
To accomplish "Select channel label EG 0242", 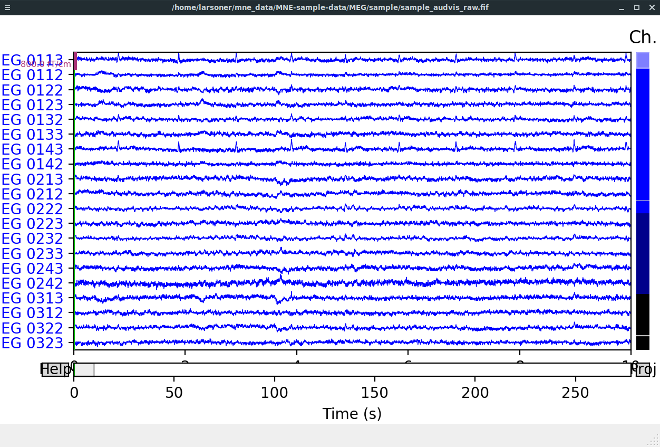I will [x=32, y=283].
